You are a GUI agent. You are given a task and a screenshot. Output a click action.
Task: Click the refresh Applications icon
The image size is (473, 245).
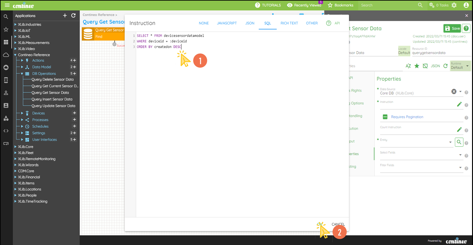74,16
